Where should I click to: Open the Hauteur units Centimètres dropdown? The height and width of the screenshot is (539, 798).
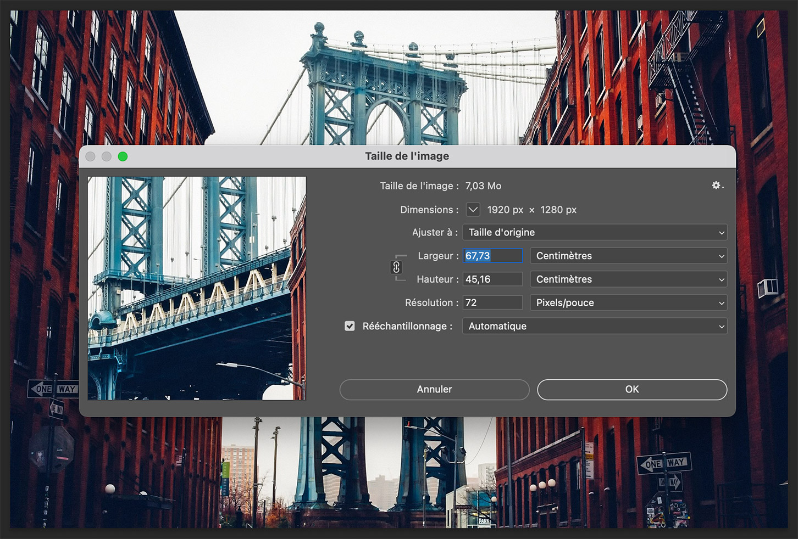[628, 279]
